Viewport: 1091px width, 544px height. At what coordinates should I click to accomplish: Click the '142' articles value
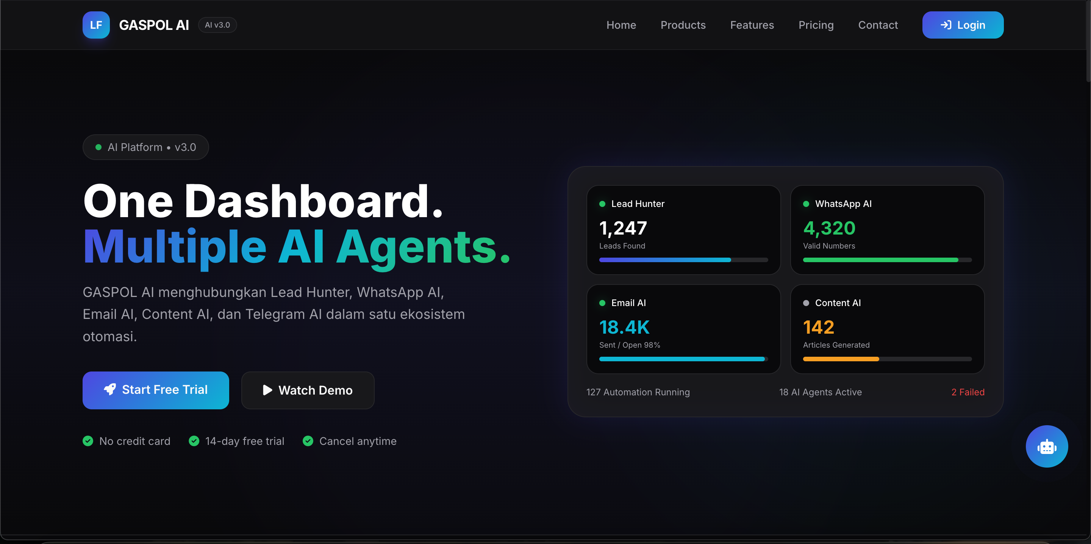click(819, 327)
